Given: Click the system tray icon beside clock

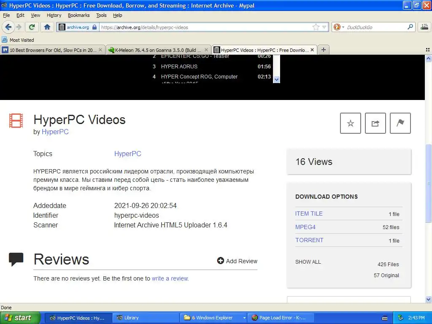Looking at the screenshot, I should point(401,318).
